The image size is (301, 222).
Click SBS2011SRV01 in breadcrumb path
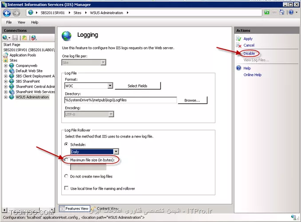tap(52, 13)
